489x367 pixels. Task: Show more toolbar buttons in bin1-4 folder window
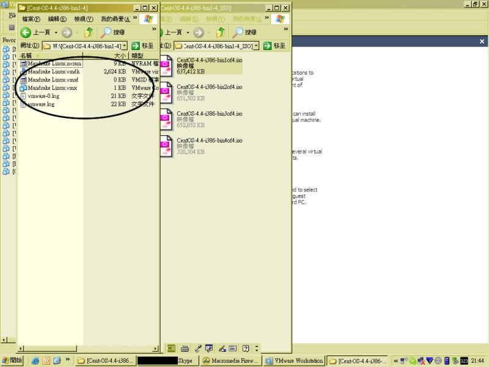pos(154,29)
